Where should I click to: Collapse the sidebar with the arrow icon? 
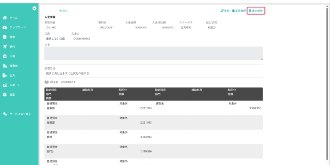(34, 8)
